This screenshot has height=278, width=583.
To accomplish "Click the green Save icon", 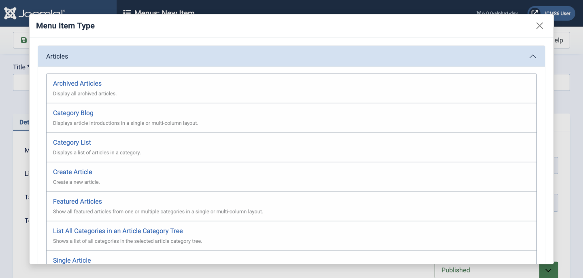I will [x=23, y=40].
